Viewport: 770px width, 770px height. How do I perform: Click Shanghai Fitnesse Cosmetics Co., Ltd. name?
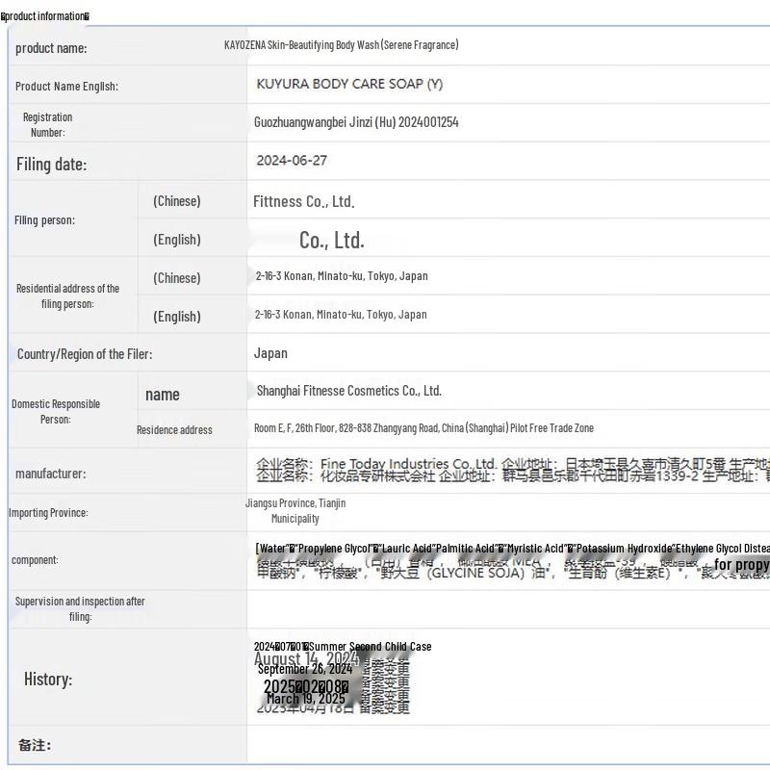tap(348, 391)
